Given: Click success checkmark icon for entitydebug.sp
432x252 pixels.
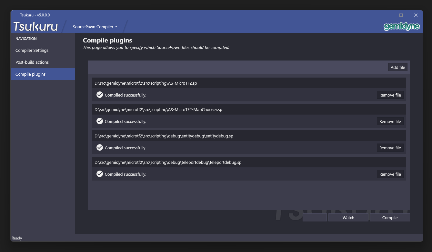Looking at the screenshot, I should (x=100, y=148).
